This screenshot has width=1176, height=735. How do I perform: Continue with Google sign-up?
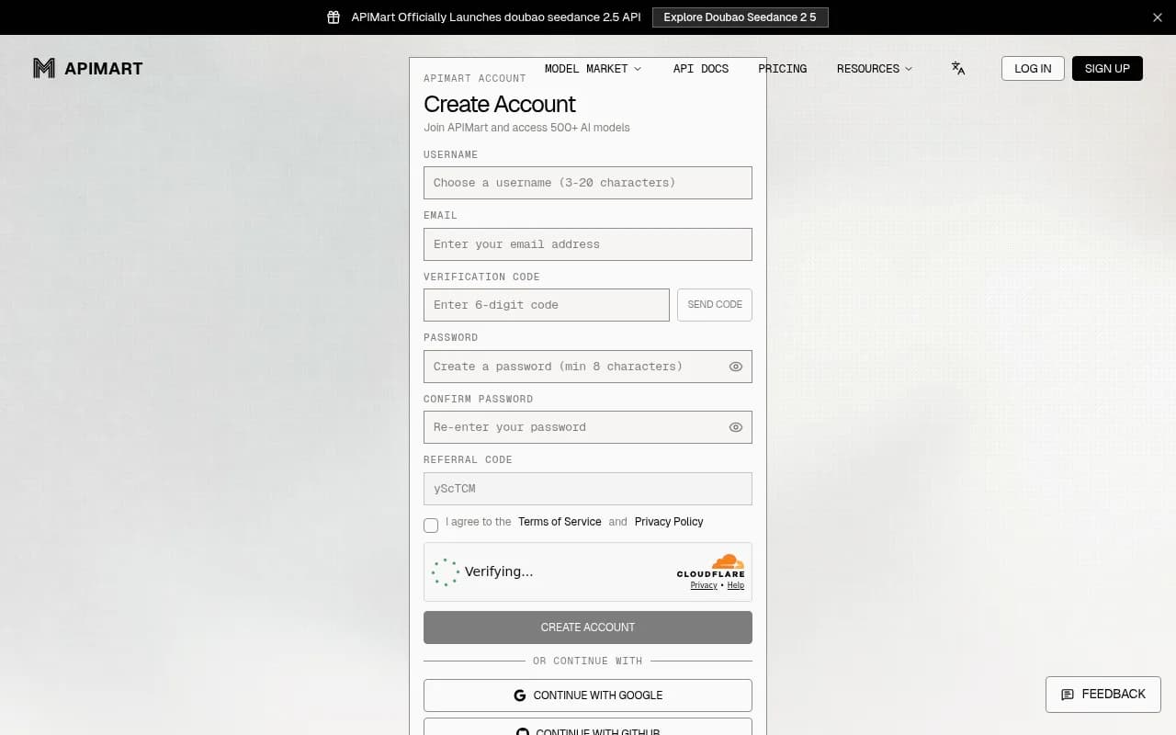point(588,695)
